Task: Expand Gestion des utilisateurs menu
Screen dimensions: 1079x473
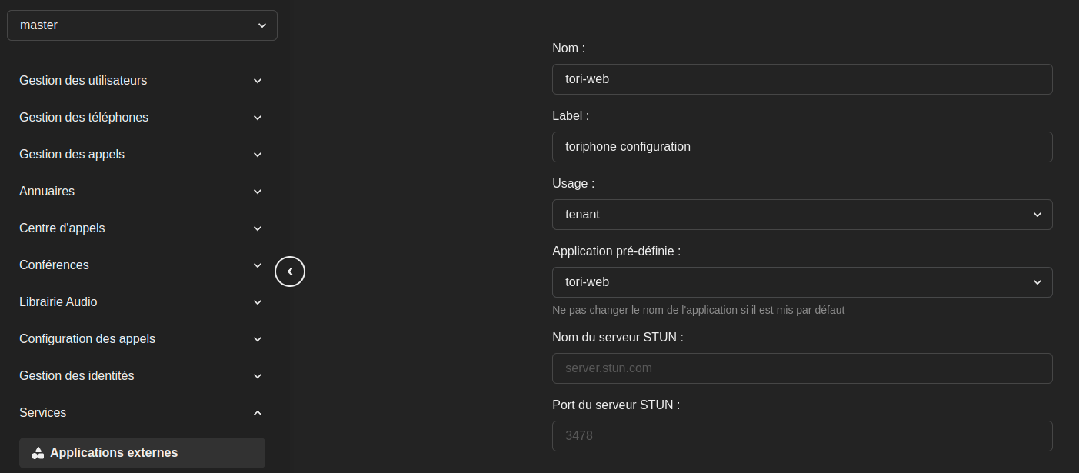Action: click(x=142, y=81)
